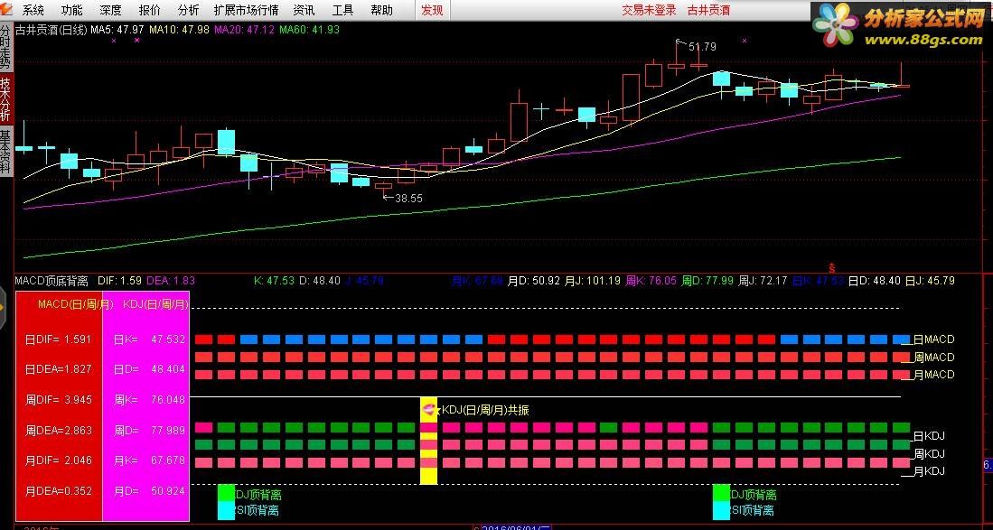Click the candlestick at the 38.55 low

click(383, 186)
